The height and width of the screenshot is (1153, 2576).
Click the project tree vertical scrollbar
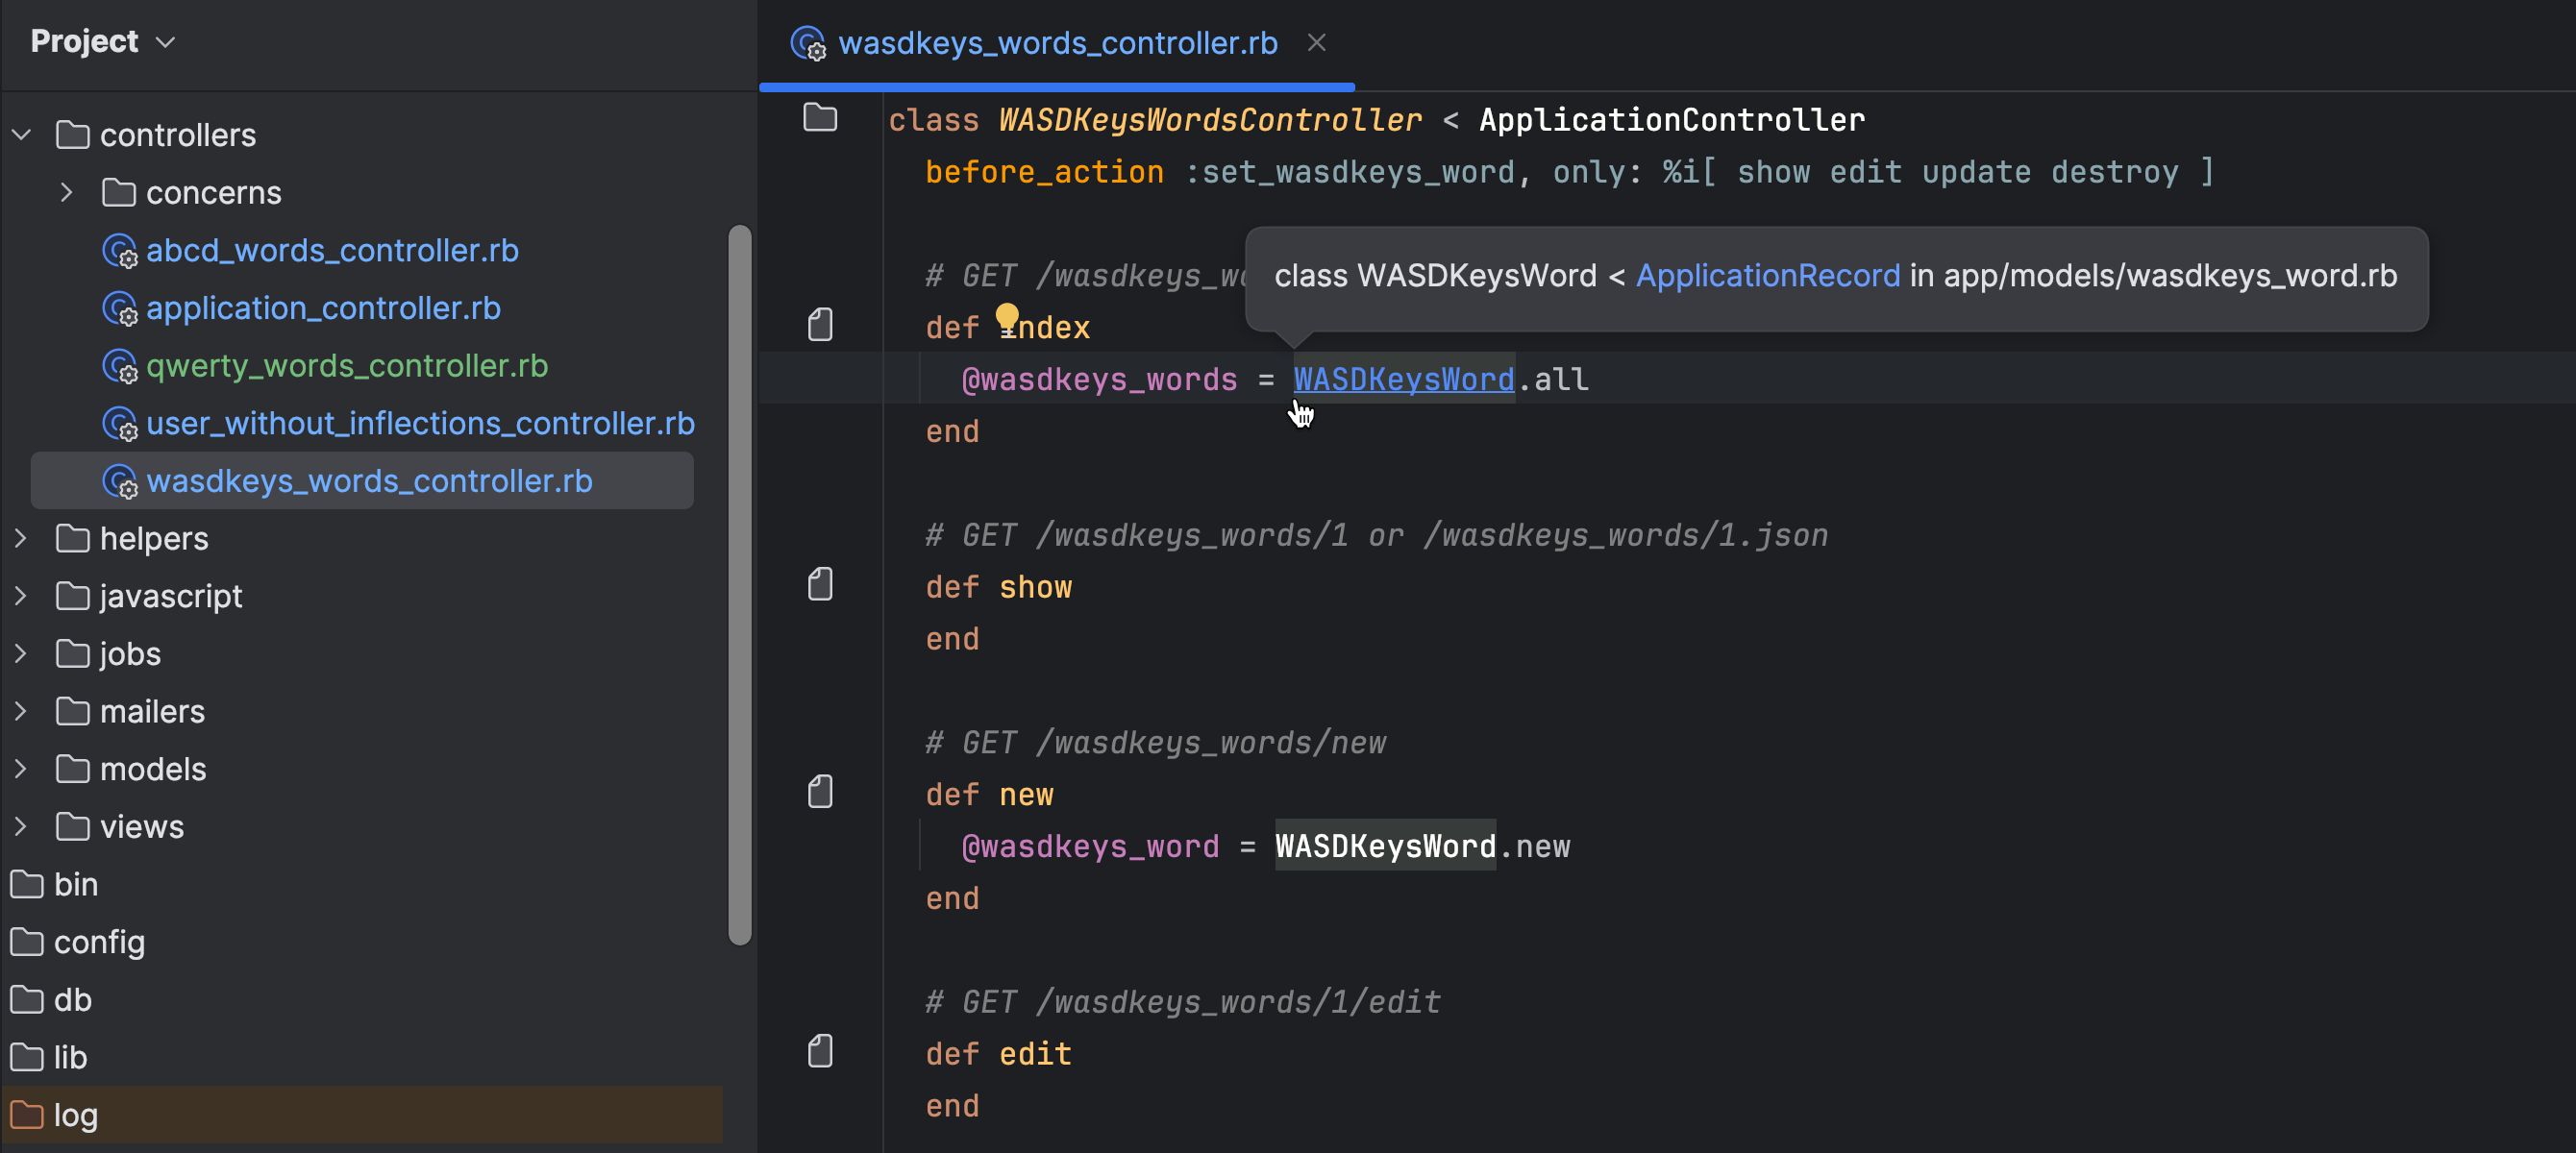tap(739, 584)
